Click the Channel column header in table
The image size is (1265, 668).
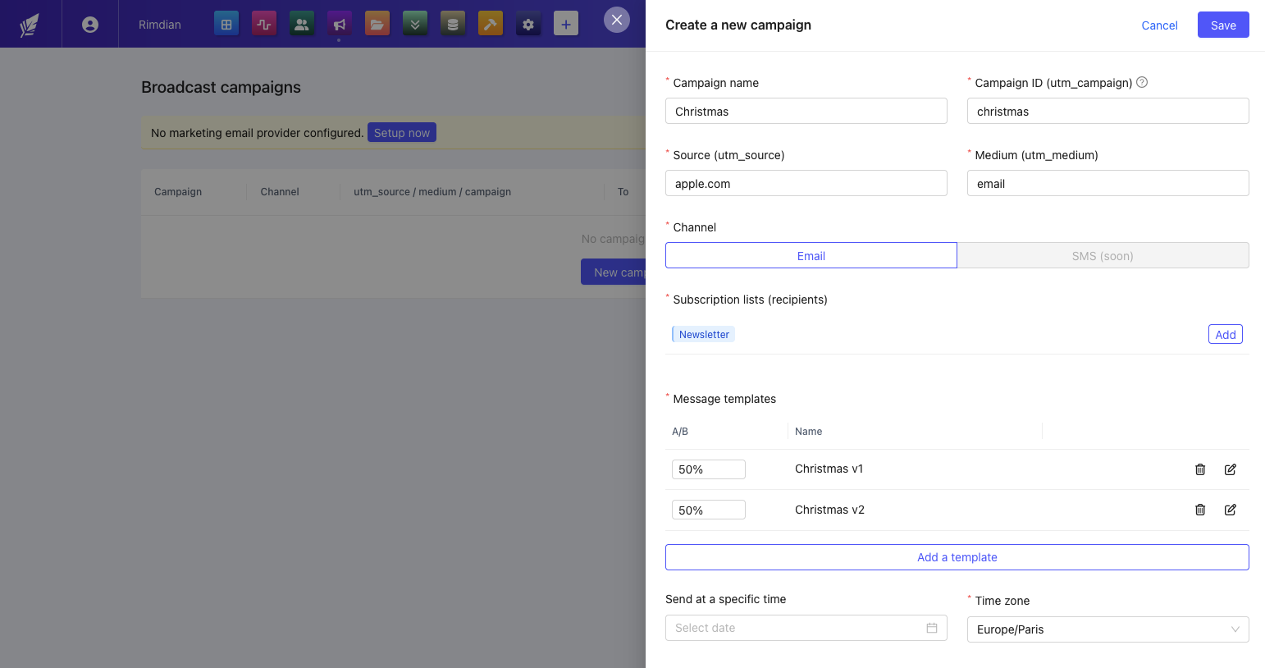tap(280, 192)
